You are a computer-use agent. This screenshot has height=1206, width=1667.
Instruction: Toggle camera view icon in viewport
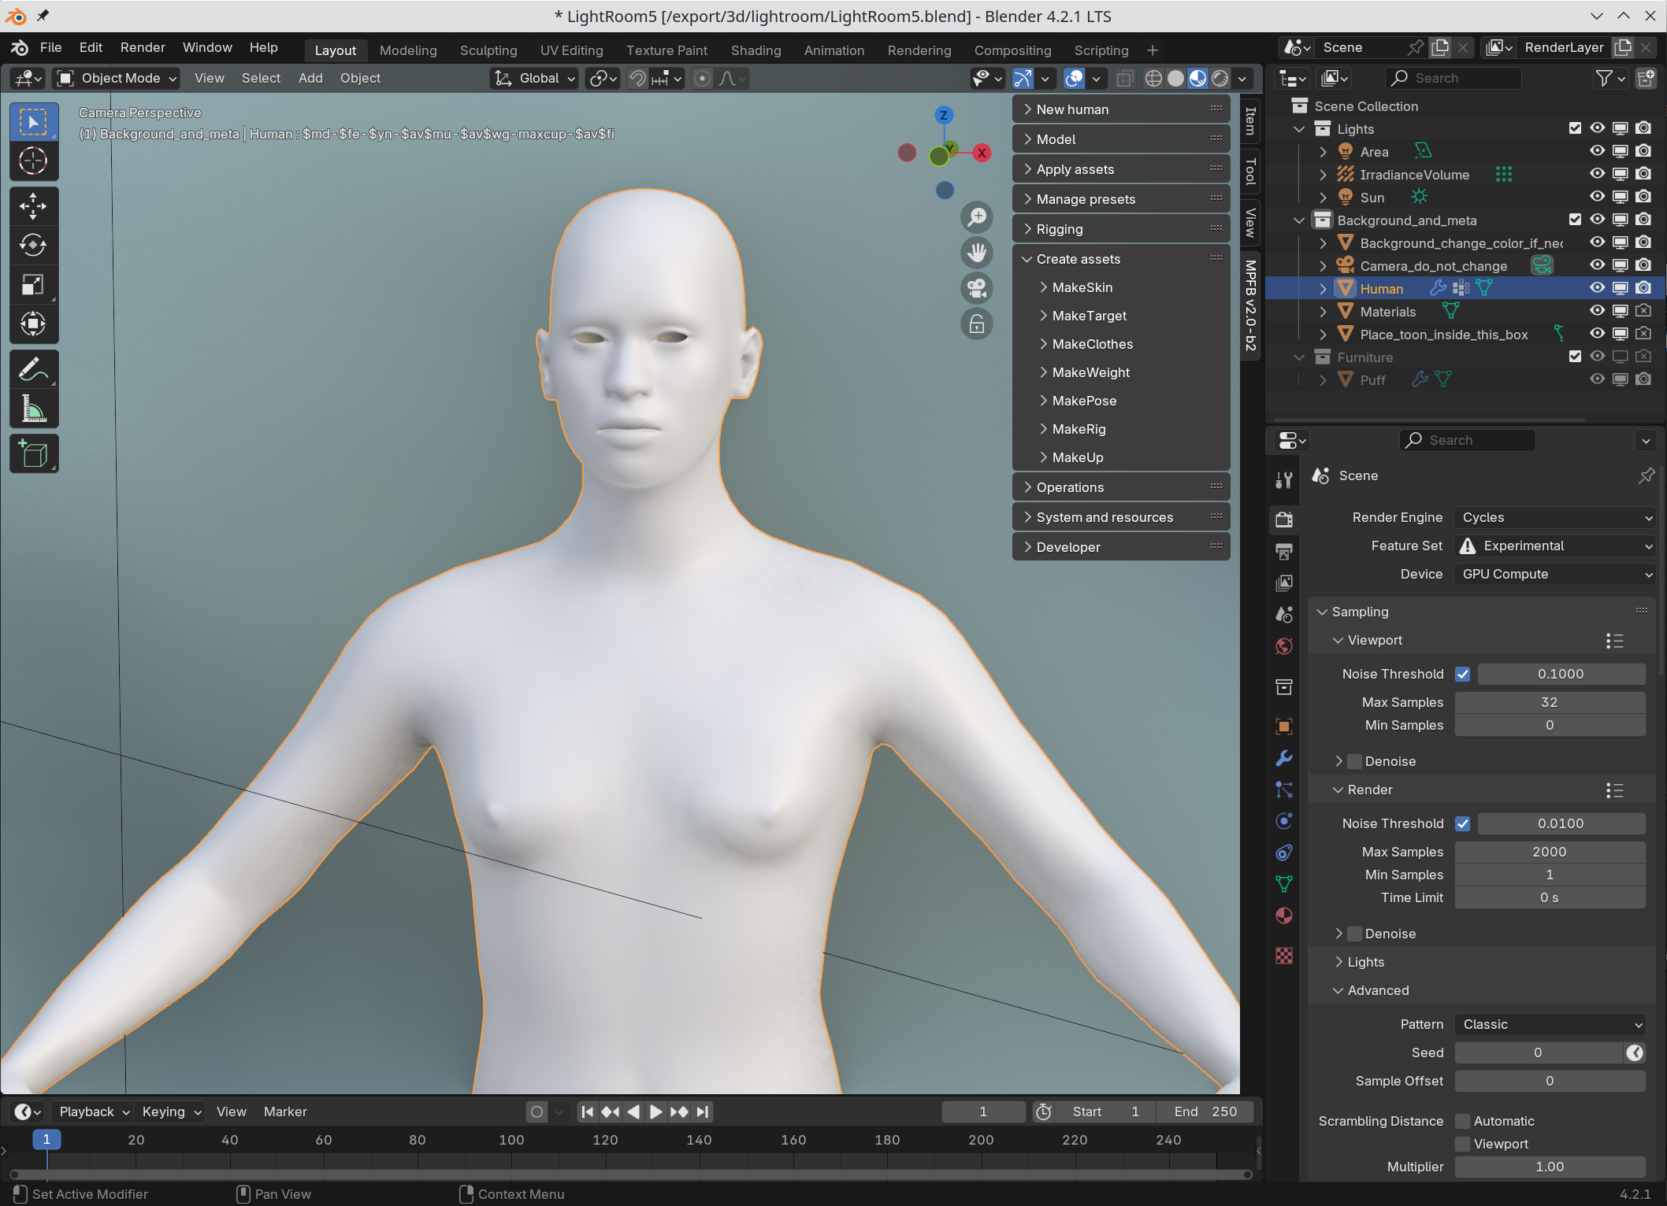pos(977,288)
